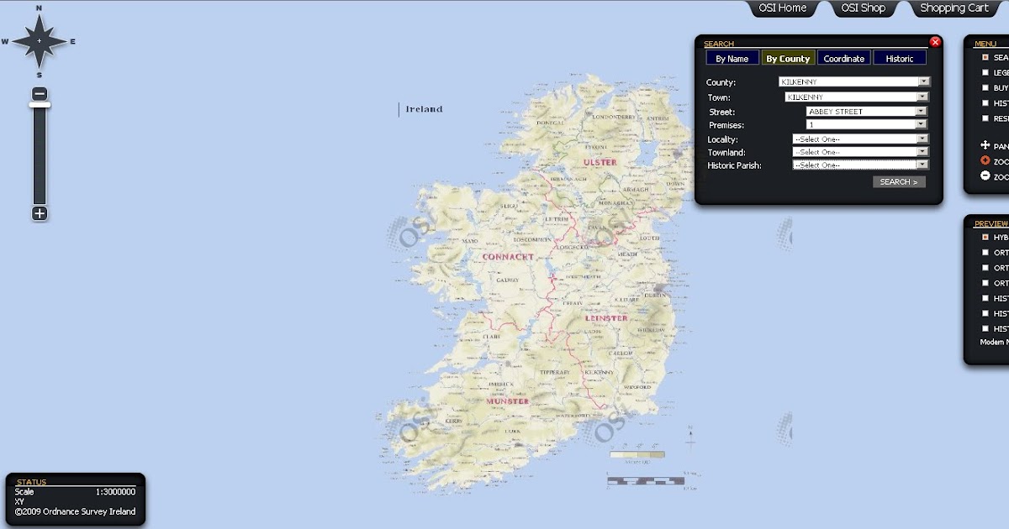Click the plus button below zoom slider
Image resolution: width=1009 pixels, height=529 pixels.
[x=40, y=213]
